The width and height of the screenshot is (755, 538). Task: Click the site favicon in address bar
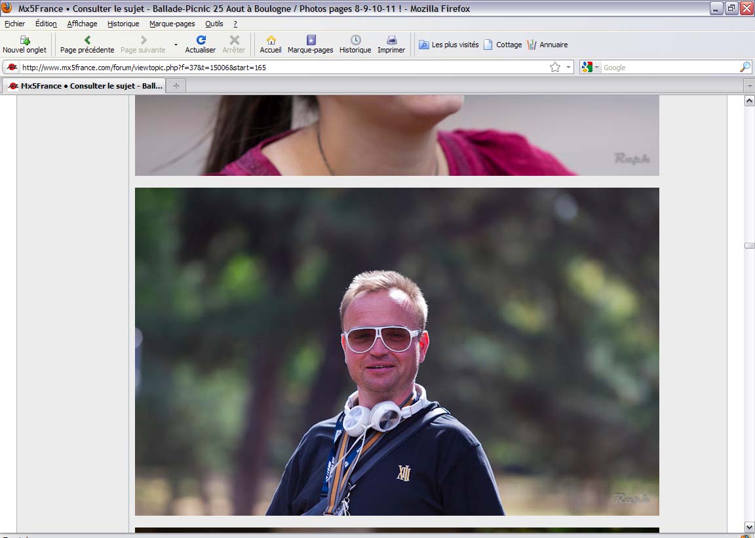pyautogui.click(x=12, y=68)
